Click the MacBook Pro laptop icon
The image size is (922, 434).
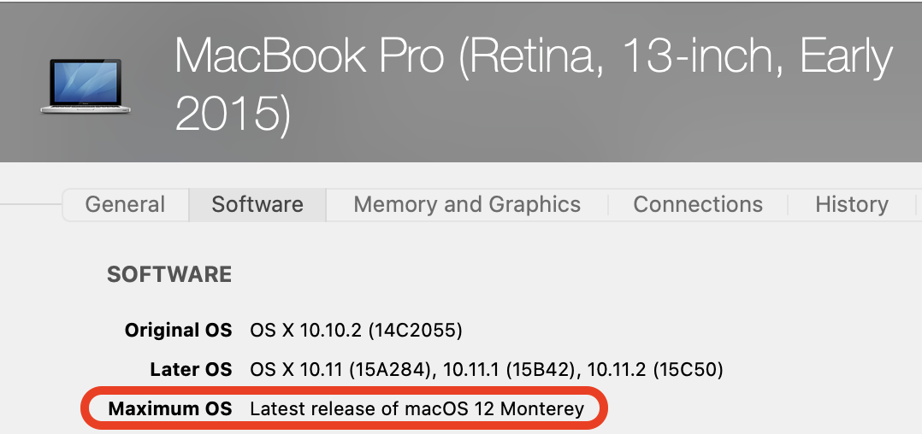tap(84, 86)
